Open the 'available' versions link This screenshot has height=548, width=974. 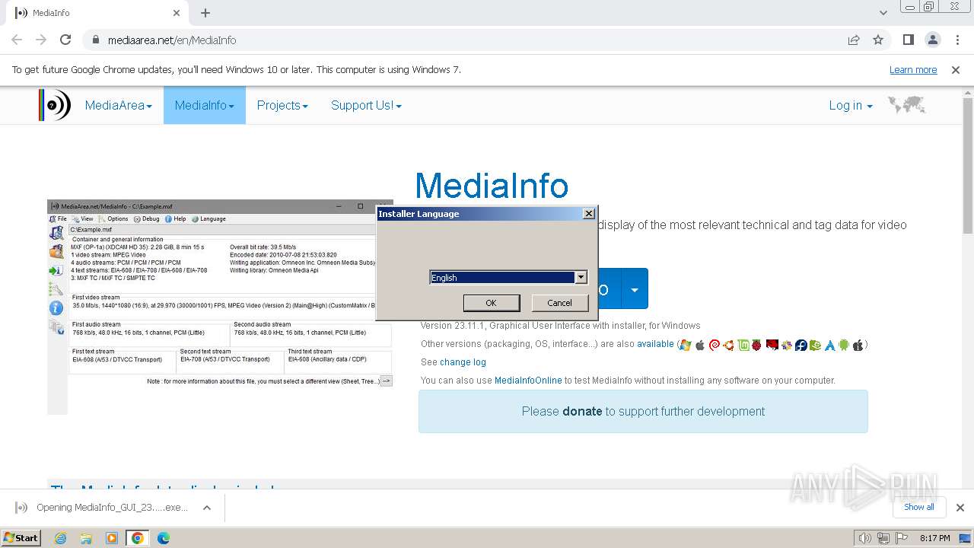click(655, 344)
